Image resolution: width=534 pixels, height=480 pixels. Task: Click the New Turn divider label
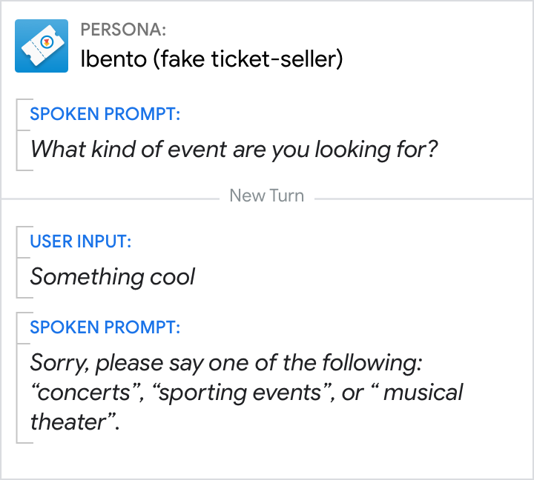[x=267, y=196]
